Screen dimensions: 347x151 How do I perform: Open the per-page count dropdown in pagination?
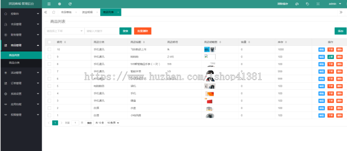[113, 123]
